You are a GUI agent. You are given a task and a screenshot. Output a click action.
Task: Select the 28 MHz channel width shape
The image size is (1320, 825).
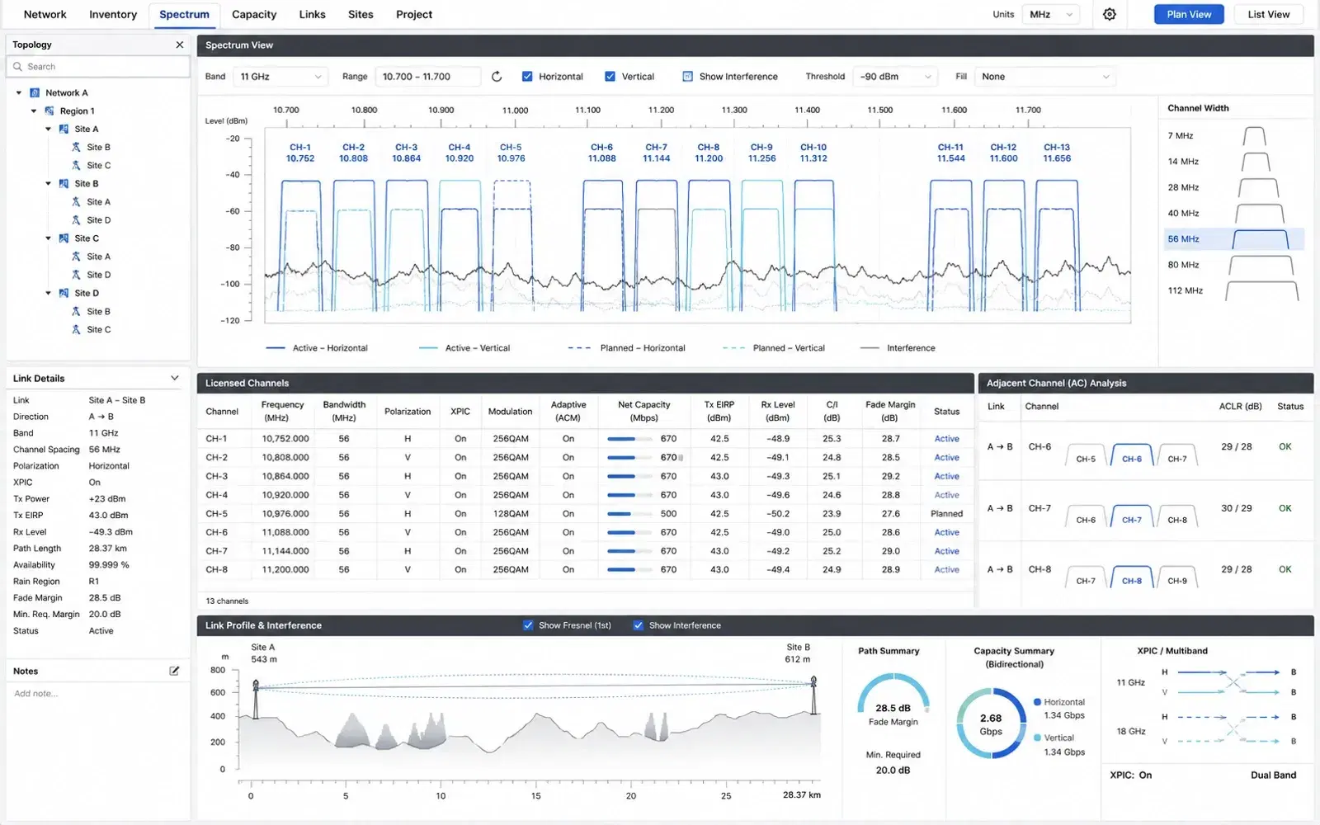click(1258, 187)
